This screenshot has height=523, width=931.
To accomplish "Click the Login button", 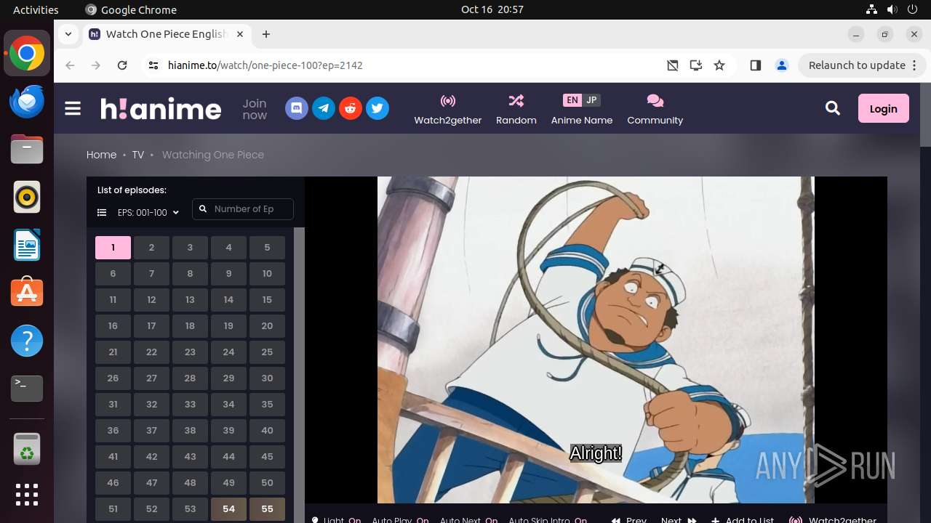I will pyautogui.click(x=884, y=108).
